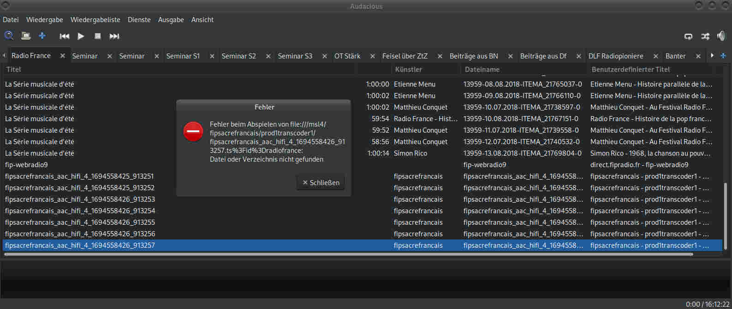Add a new playlist tab

pyautogui.click(x=723, y=56)
